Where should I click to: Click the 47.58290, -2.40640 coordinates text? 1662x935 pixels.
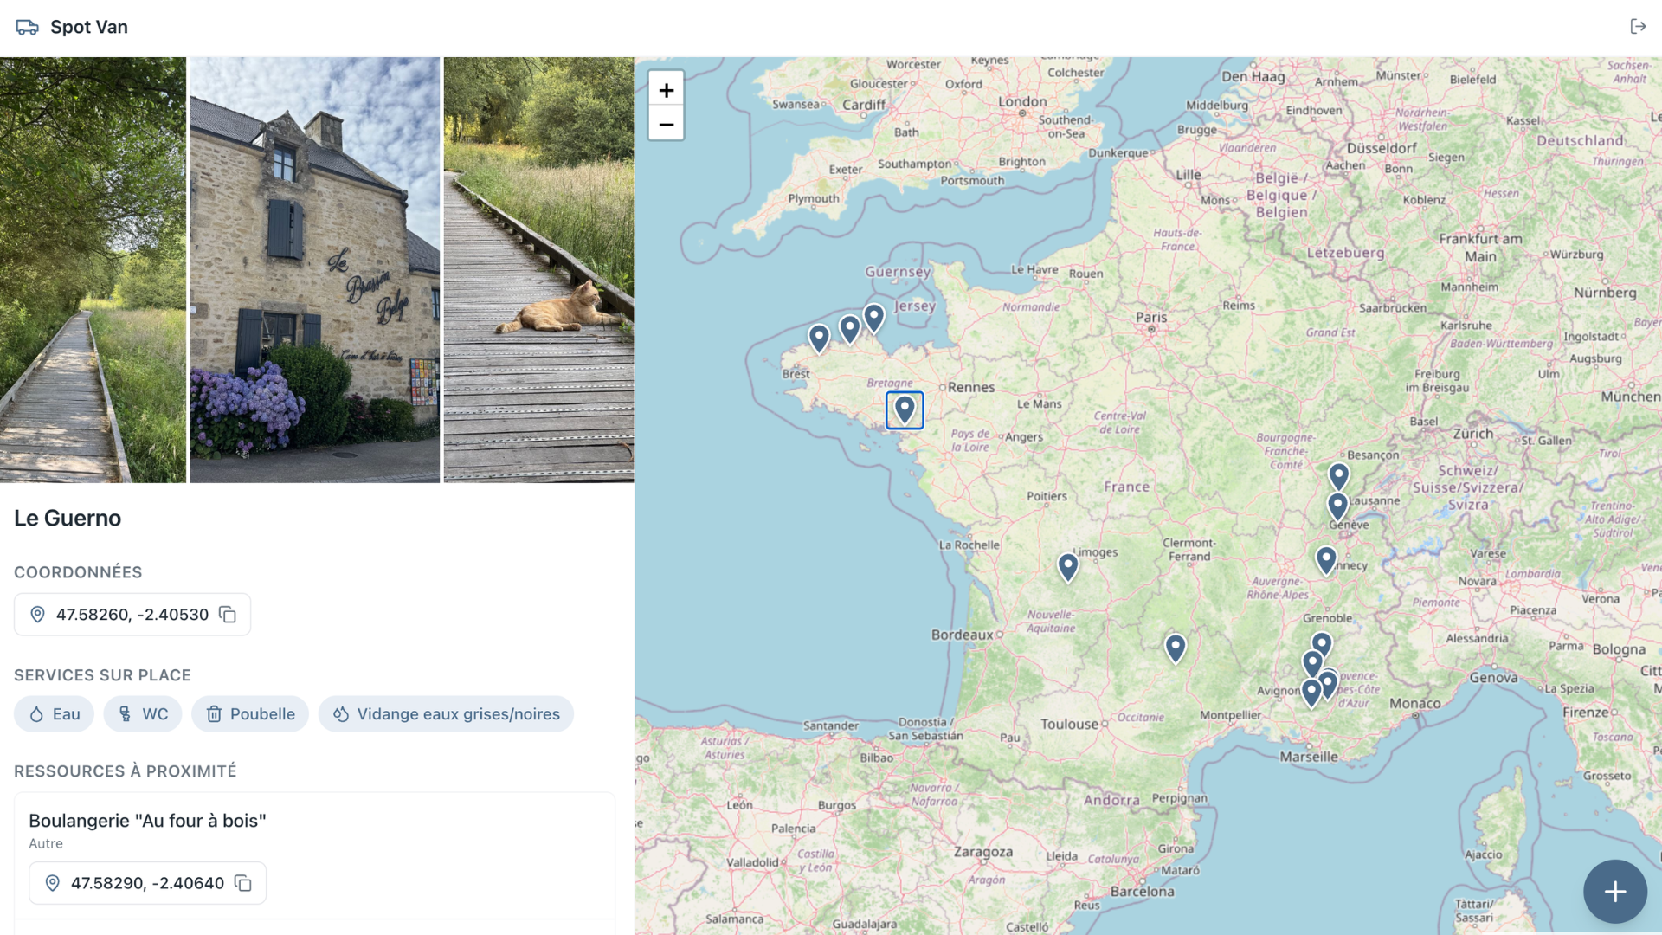(147, 883)
